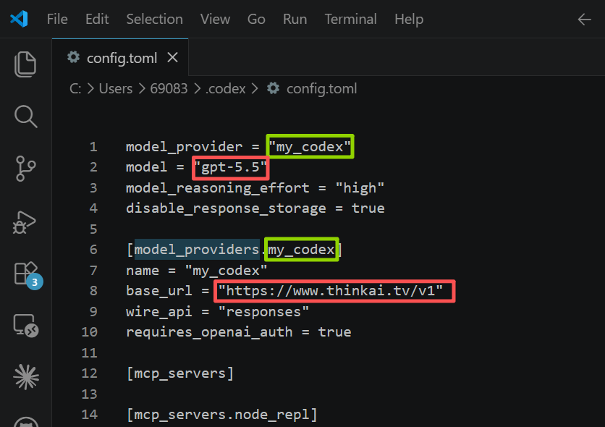
Task: Click the C: breadcrumb segment
Action: pyautogui.click(x=75, y=89)
